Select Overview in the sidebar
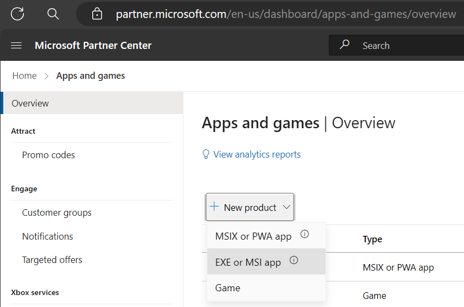The height and width of the screenshot is (307, 464). [x=92, y=103]
